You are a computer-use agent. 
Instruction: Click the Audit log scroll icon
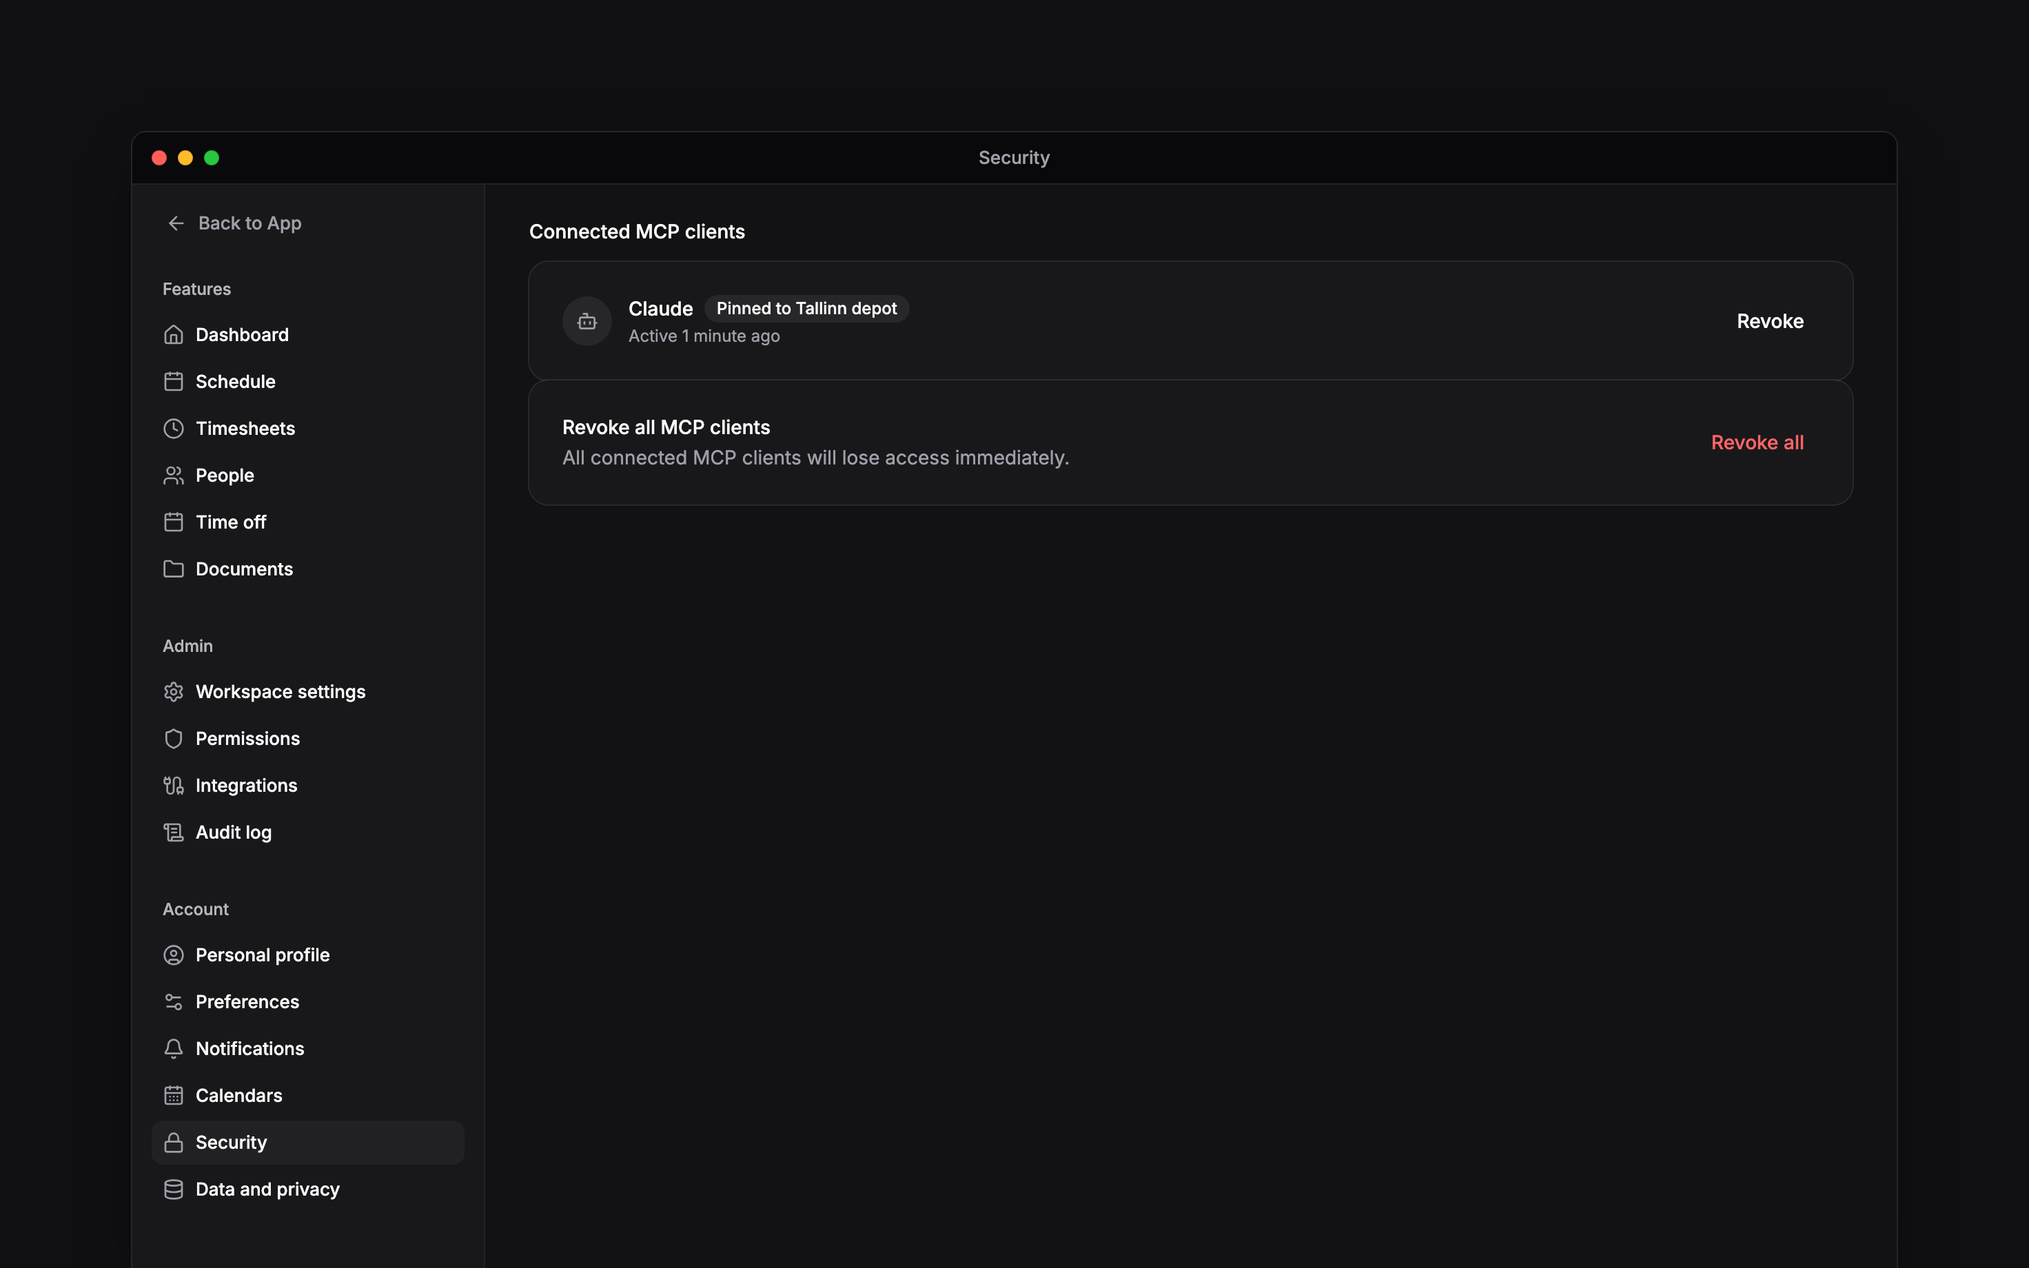[174, 832]
